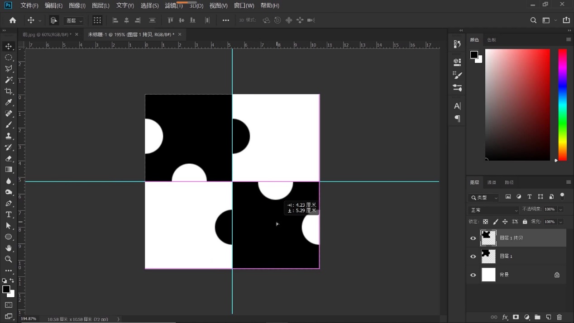Screen dimensions: 574x323
Task: Click the delete layer trash icon
Action: [x=559, y=317]
